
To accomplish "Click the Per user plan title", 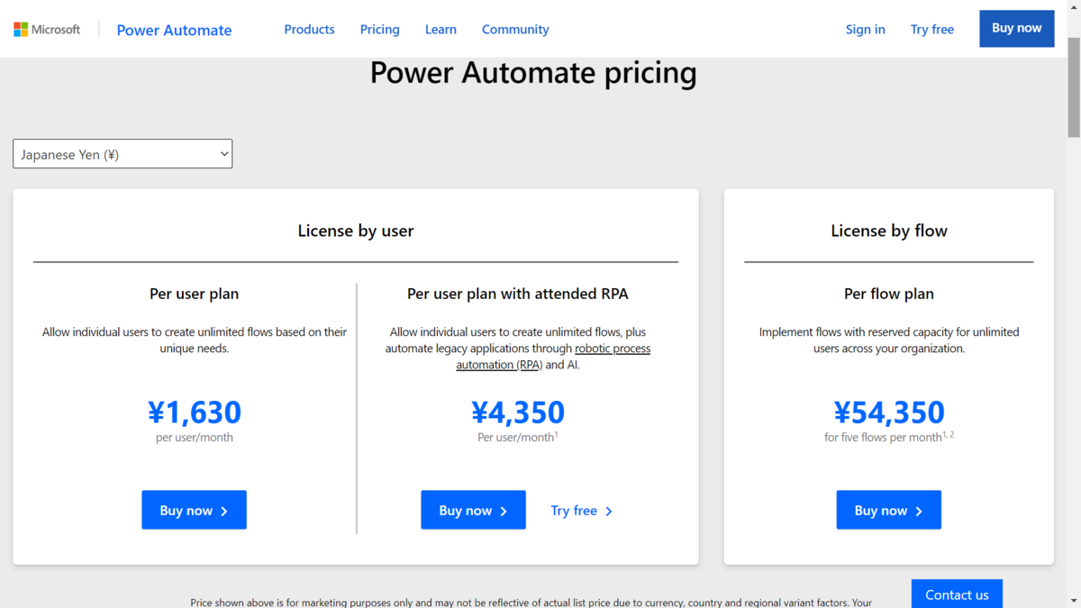I will pyautogui.click(x=195, y=294).
